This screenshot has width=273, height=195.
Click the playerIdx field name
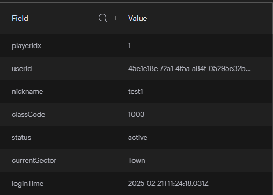tap(26, 46)
